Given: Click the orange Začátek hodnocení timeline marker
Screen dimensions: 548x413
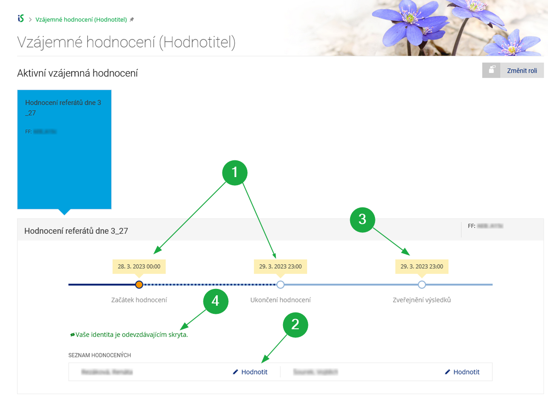Looking at the screenshot, I should click(139, 284).
